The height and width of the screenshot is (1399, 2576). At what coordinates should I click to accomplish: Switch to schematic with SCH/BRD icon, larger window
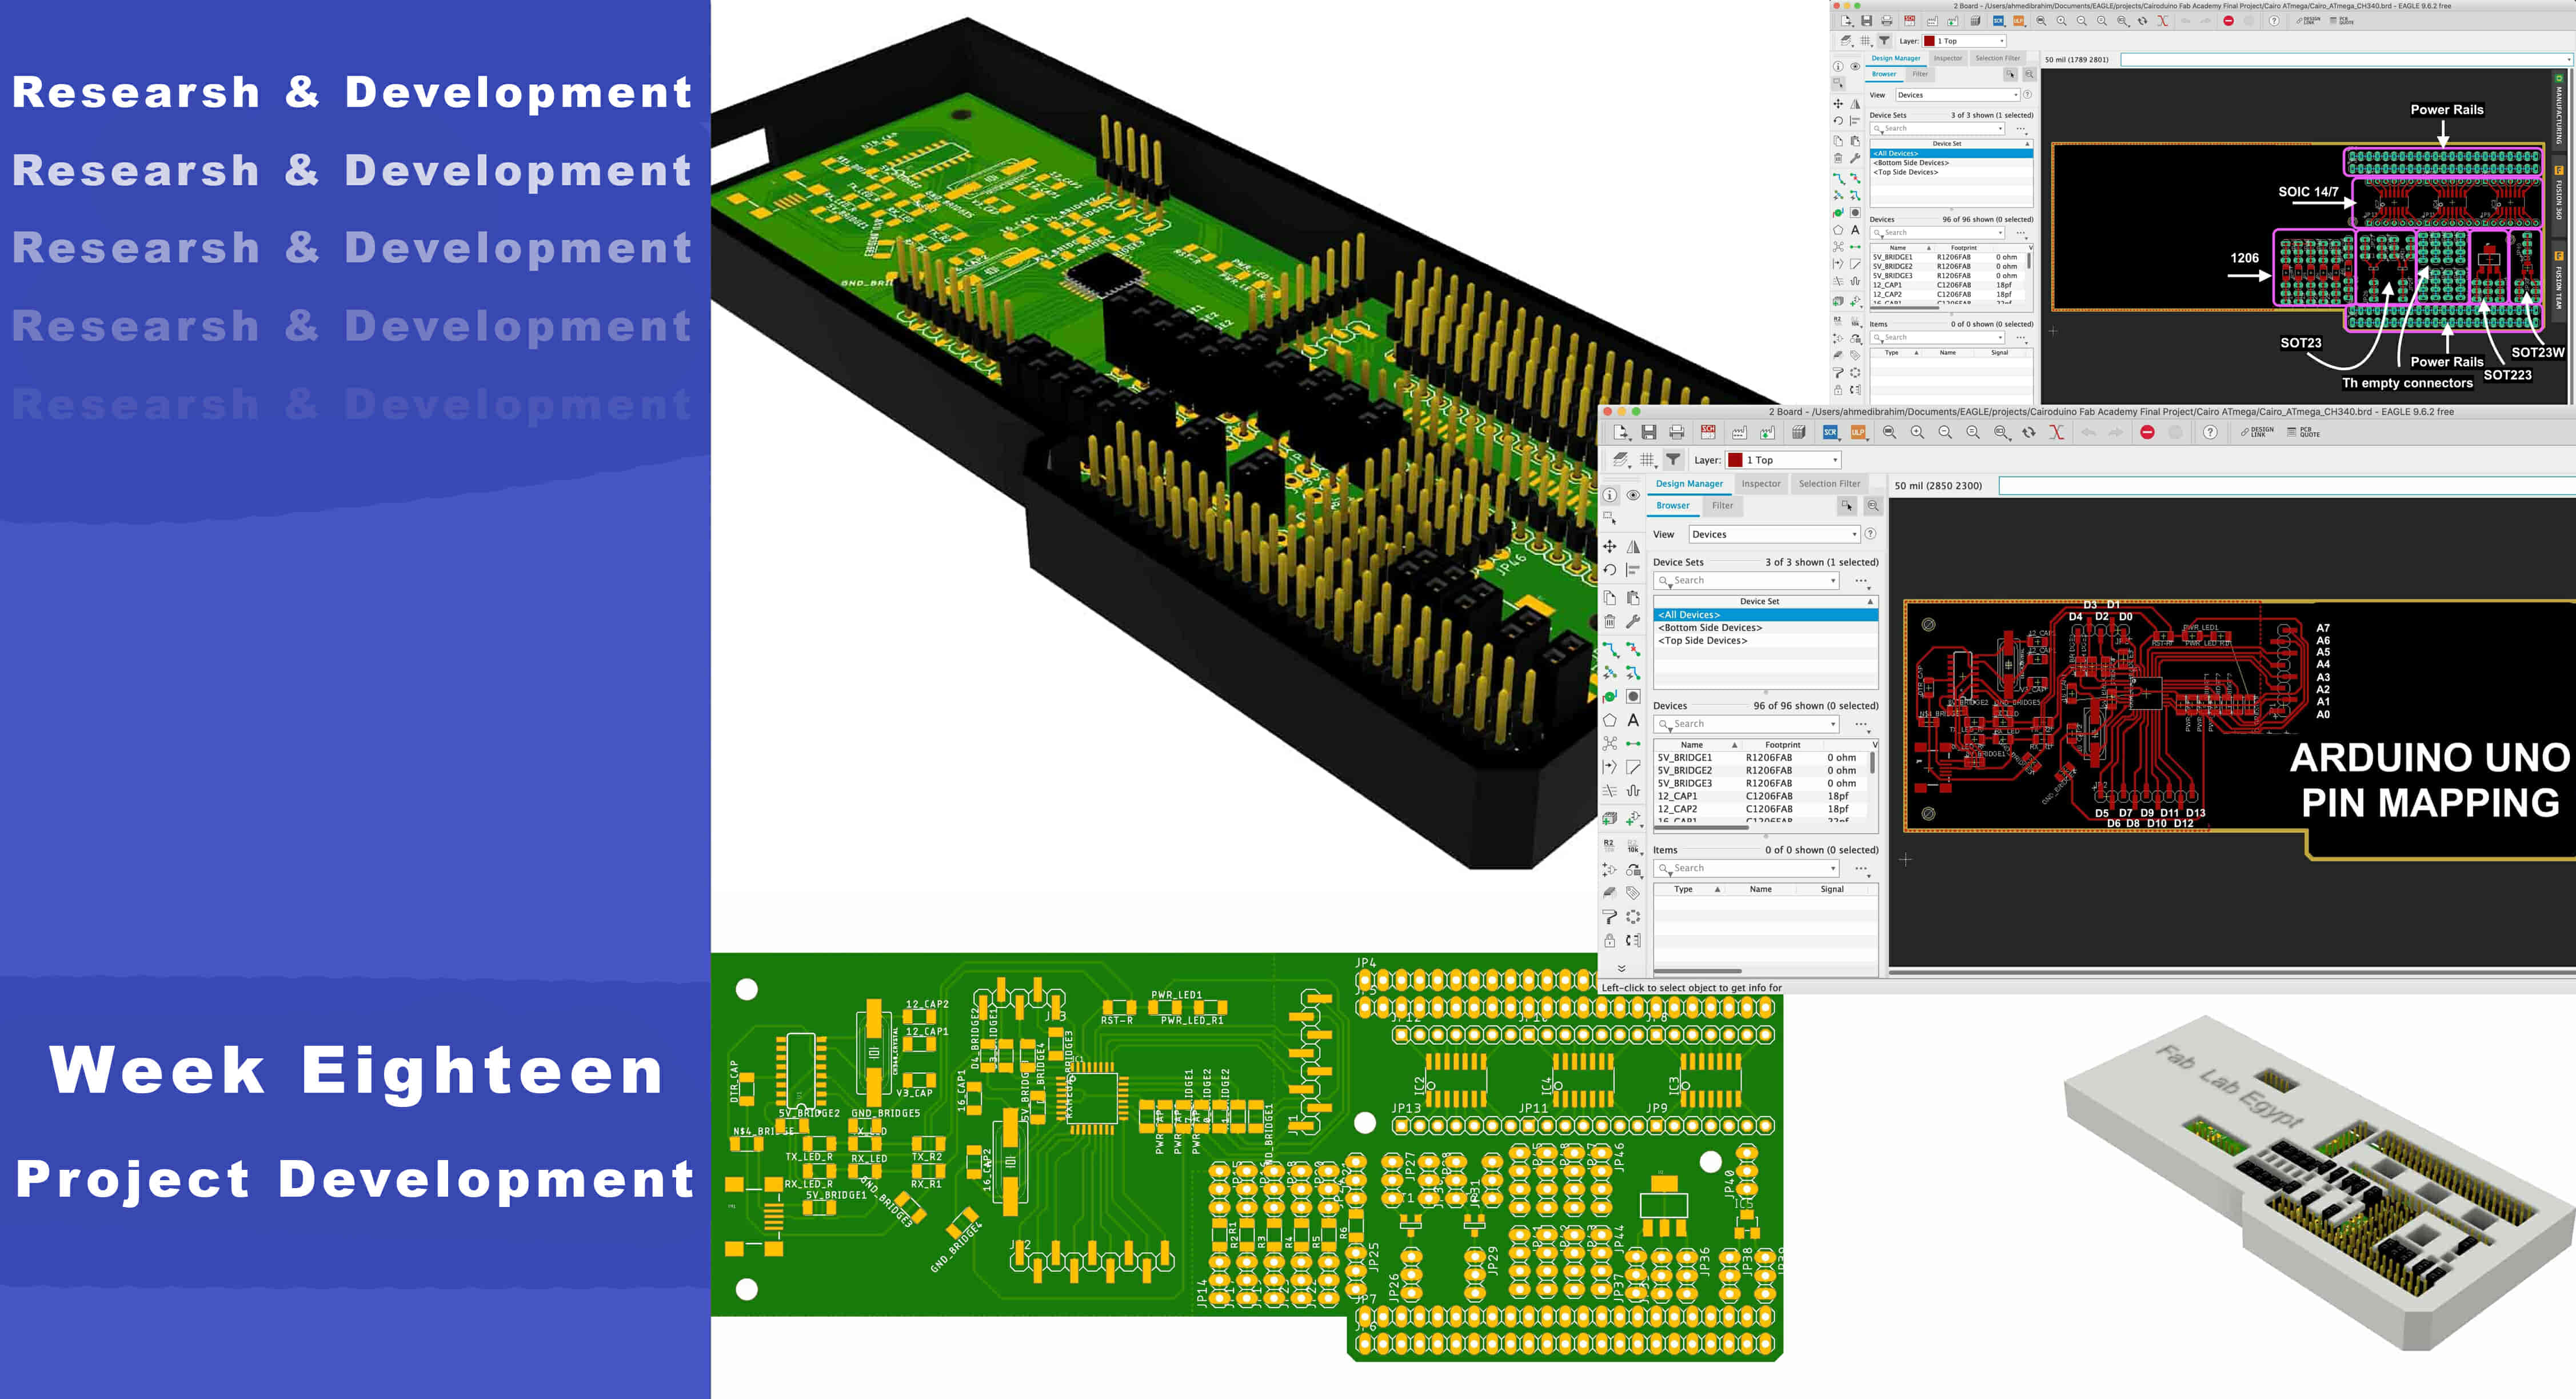(x=1708, y=432)
